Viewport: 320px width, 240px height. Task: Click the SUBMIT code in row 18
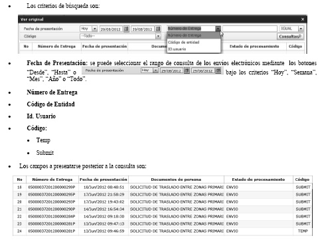click(303, 187)
